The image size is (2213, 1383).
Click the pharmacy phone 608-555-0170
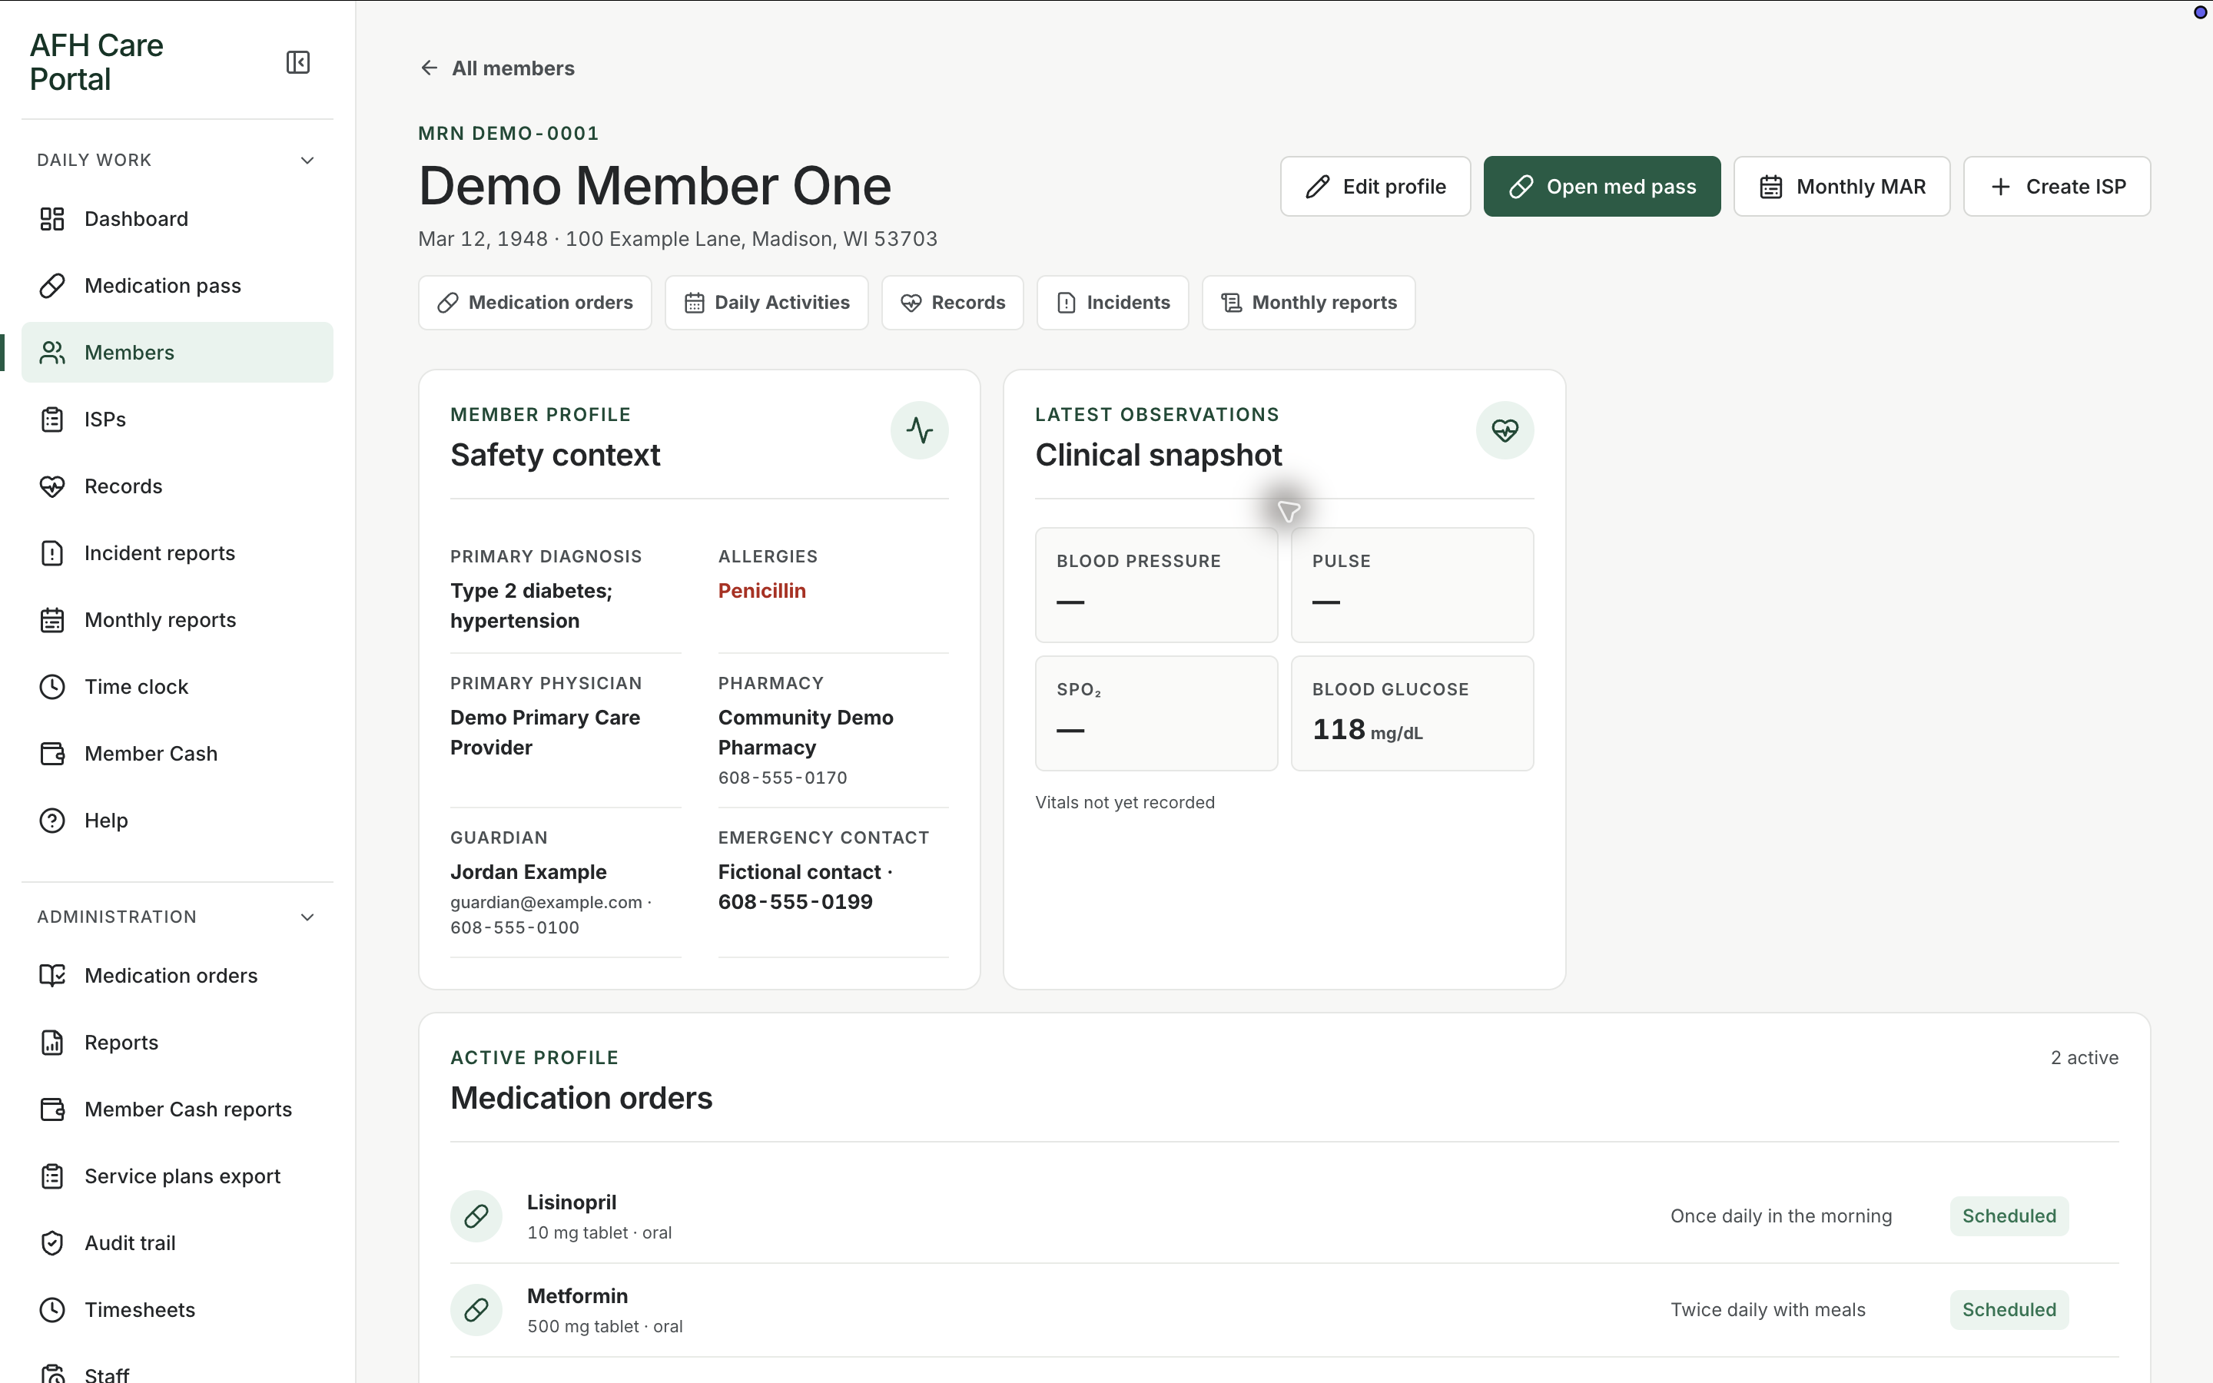[x=783, y=778]
